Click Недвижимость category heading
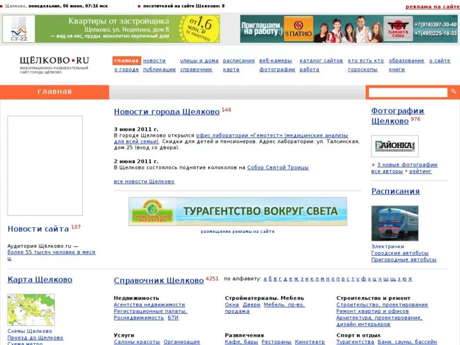 tap(137, 298)
